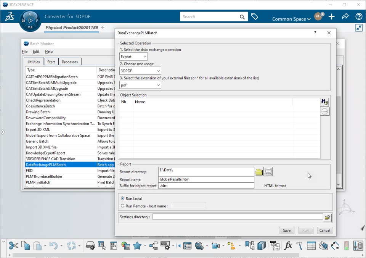Image resolution: width=366 pixels, height=258 pixels.
Task: Browse report directory with yellow folder icon
Action: (x=259, y=172)
